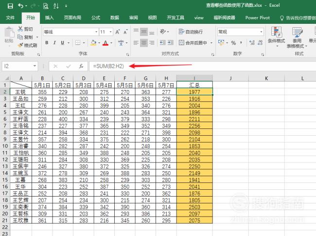
Task: Click the phonetic guide (wén) icon
Action: tap(121, 43)
